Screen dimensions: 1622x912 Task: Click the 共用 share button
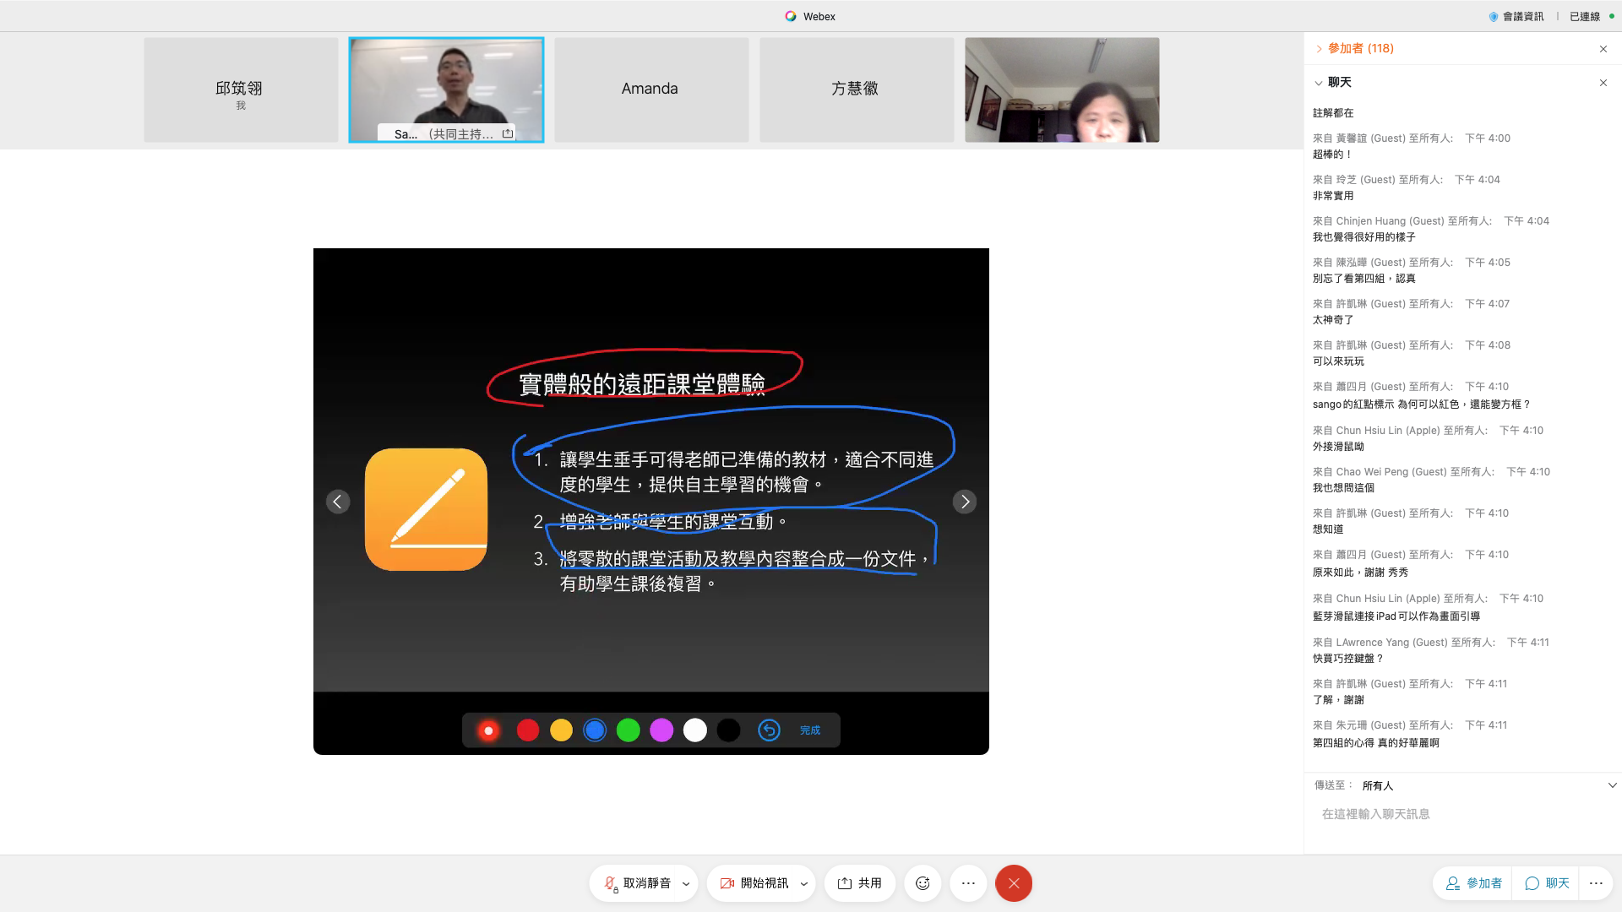point(860,883)
